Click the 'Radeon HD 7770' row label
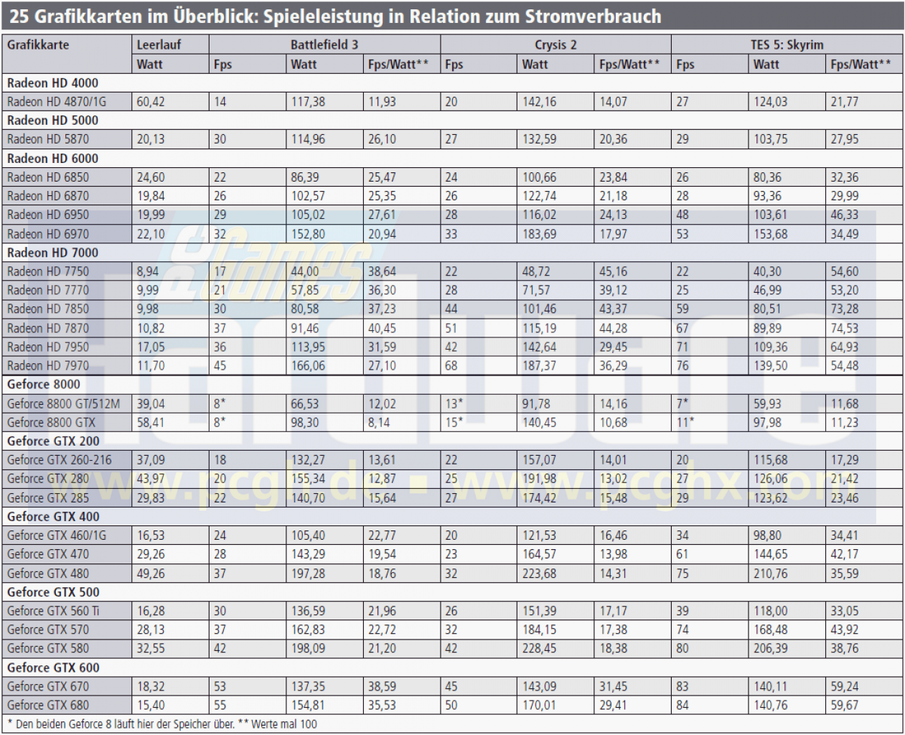 tap(48, 290)
